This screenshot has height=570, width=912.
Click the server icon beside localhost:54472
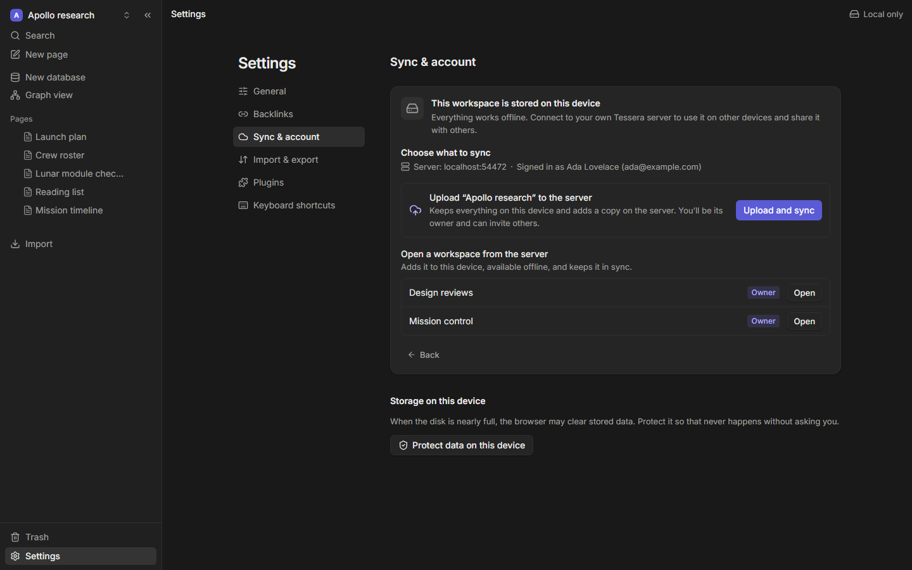(405, 167)
